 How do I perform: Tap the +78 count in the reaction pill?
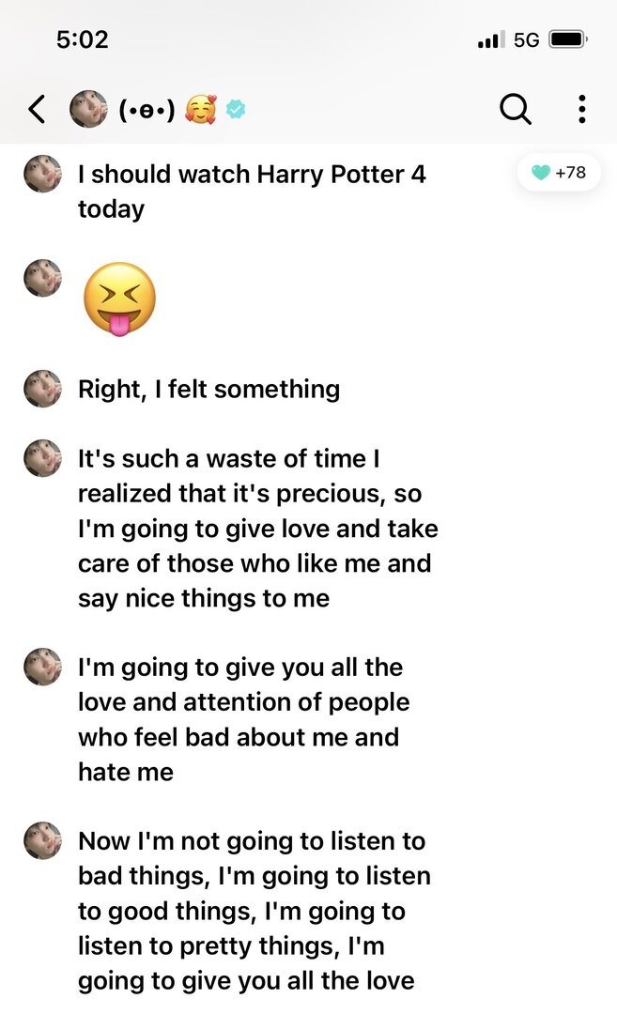570,173
